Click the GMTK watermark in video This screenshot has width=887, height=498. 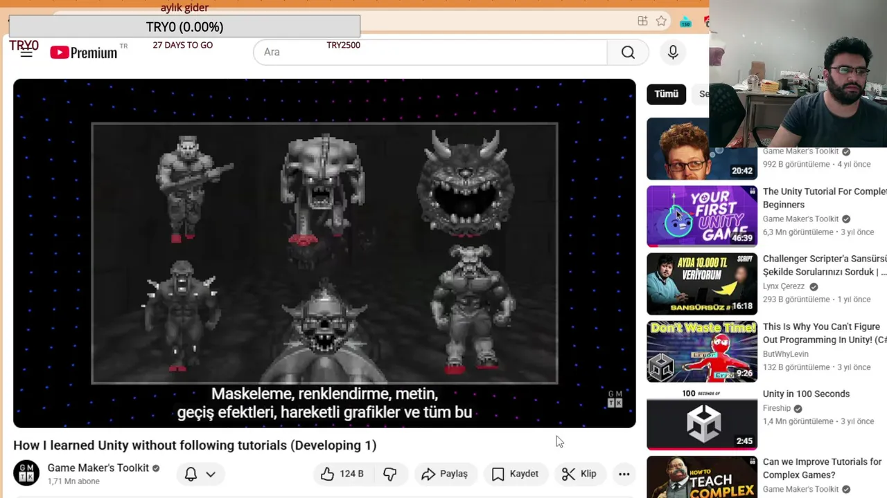(x=615, y=399)
